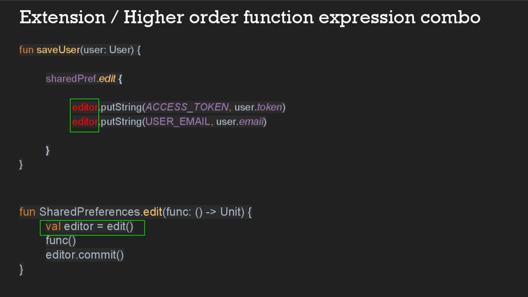
Task: Select the sharedPref.edit call
Action: tap(81, 79)
